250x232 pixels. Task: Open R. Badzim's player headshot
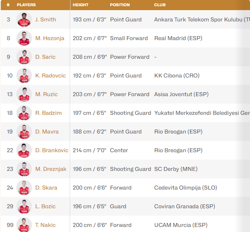(x=24, y=113)
